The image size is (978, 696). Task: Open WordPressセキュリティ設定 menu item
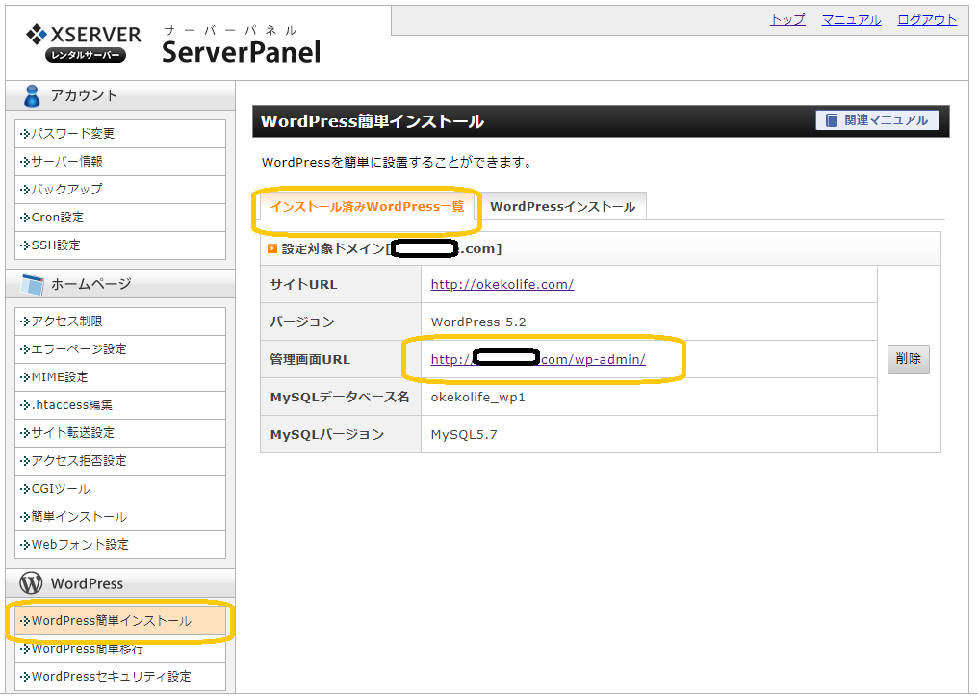[x=120, y=677]
